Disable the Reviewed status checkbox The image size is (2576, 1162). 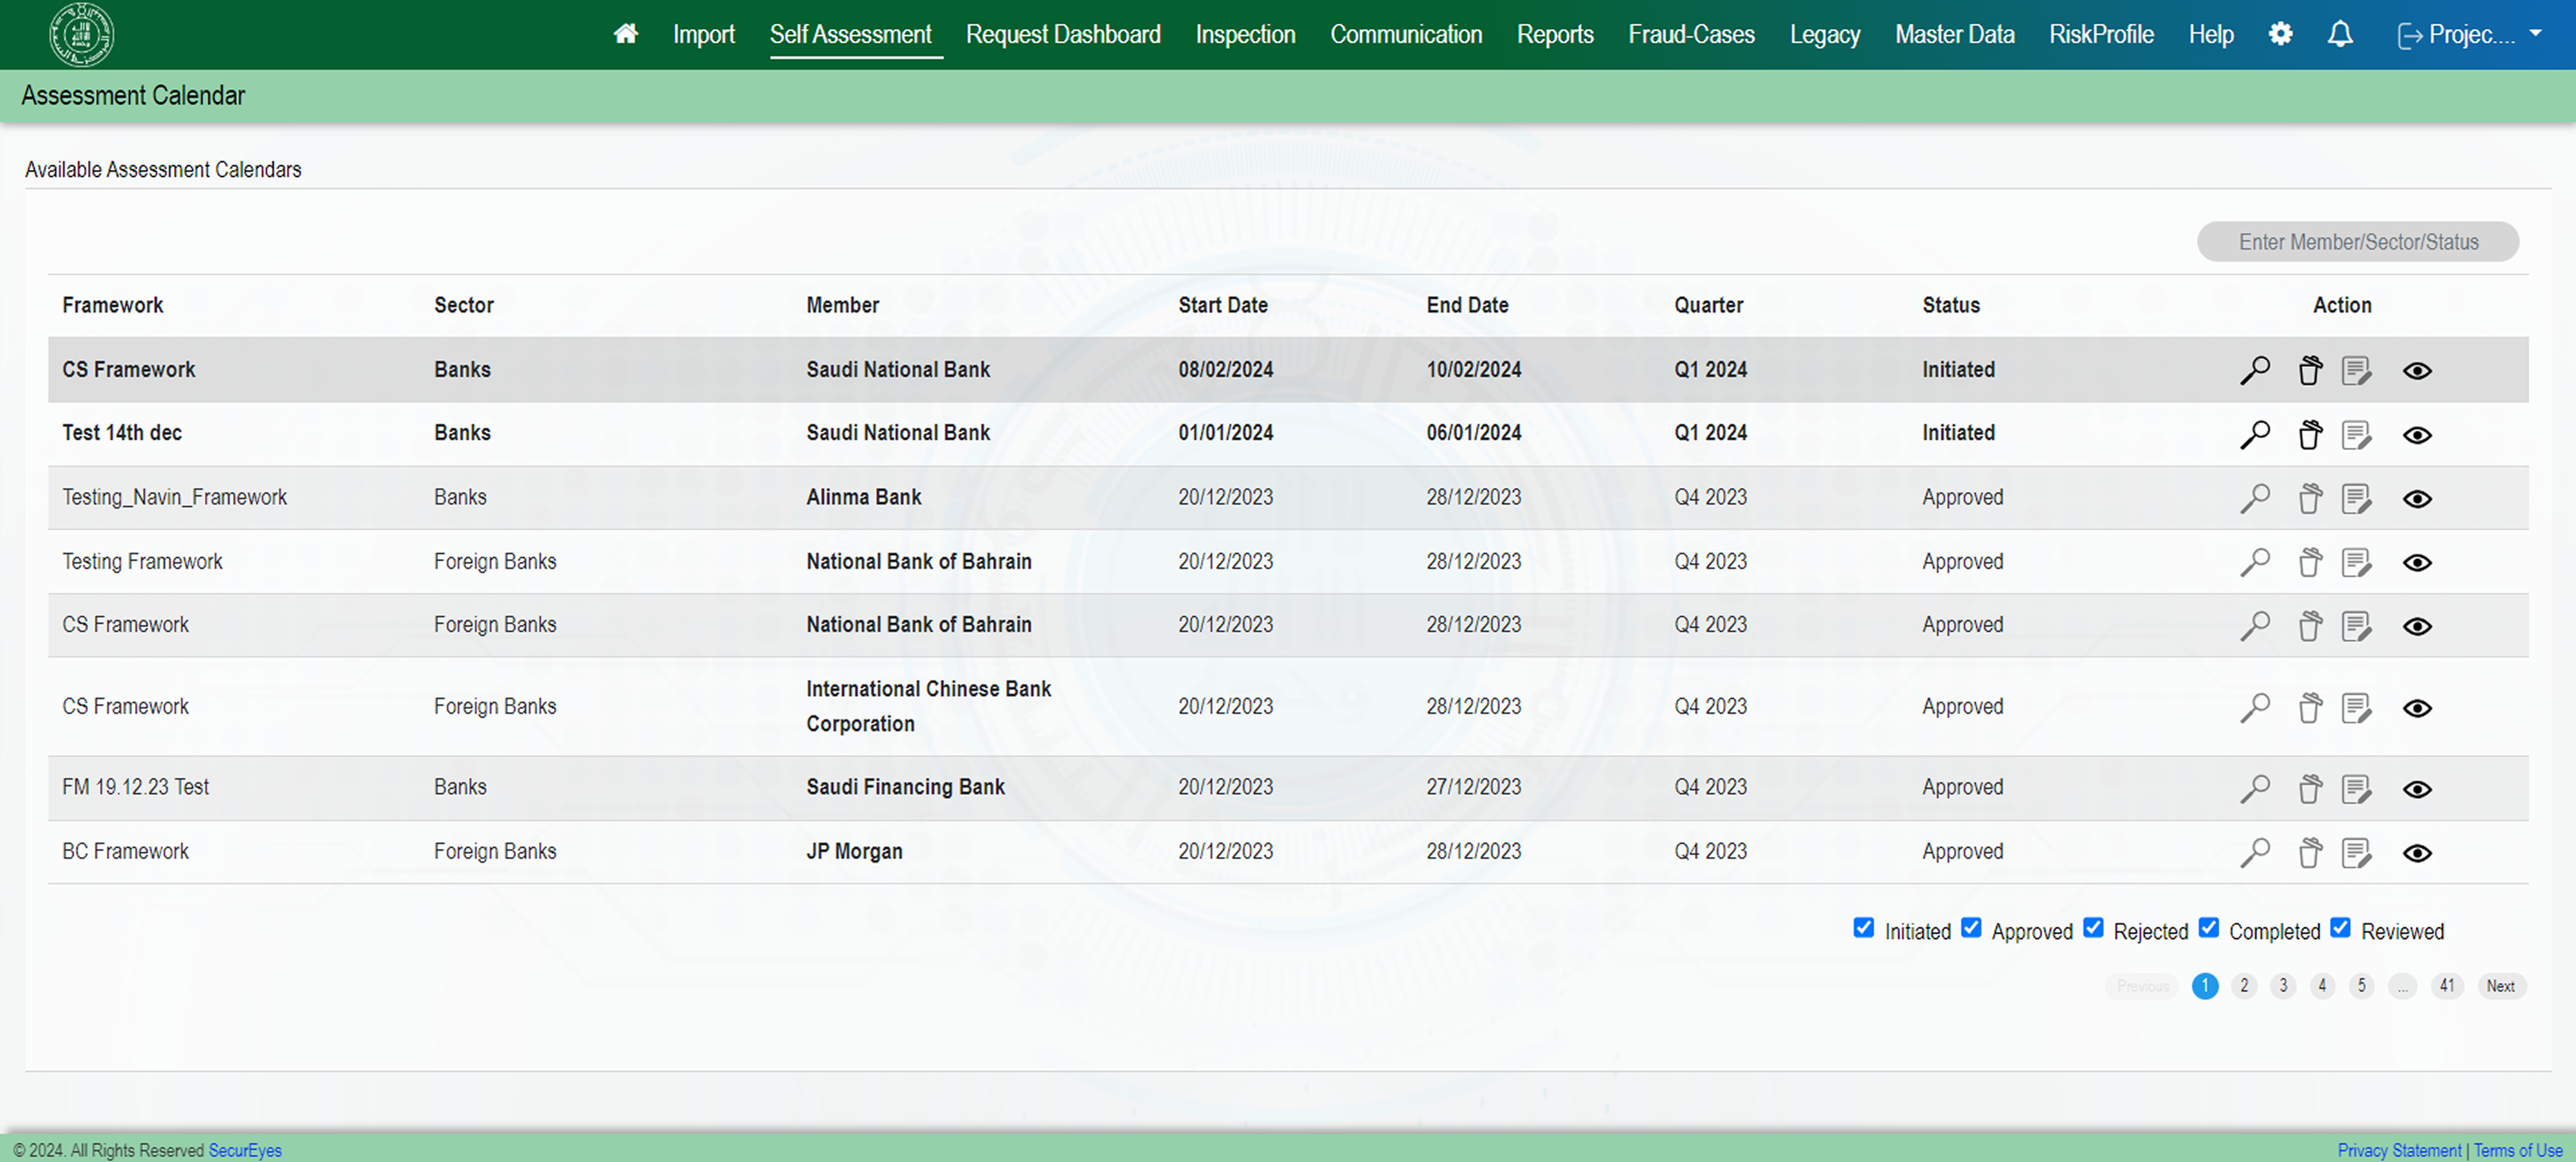pos(2340,927)
